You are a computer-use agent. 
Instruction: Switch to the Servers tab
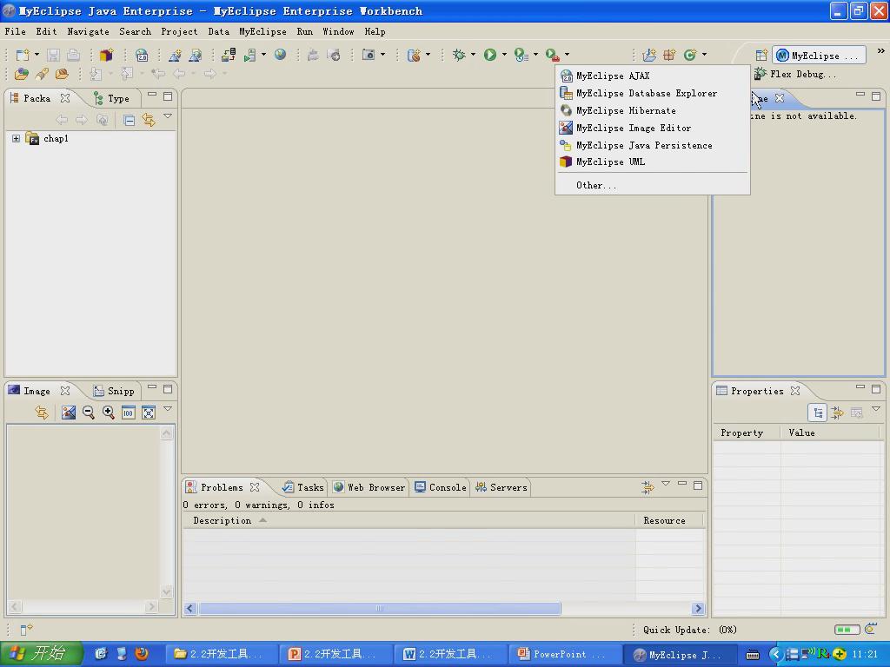(501, 487)
